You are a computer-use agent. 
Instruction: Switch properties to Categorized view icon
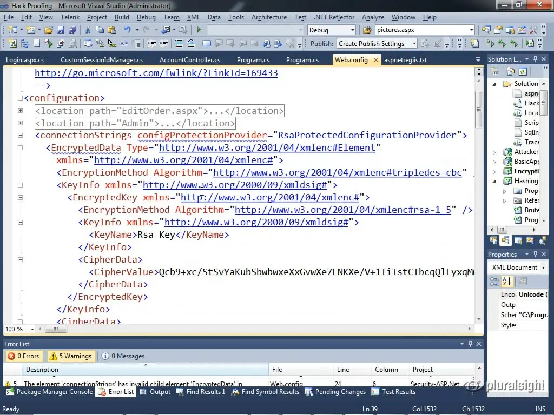coord(494,282)
